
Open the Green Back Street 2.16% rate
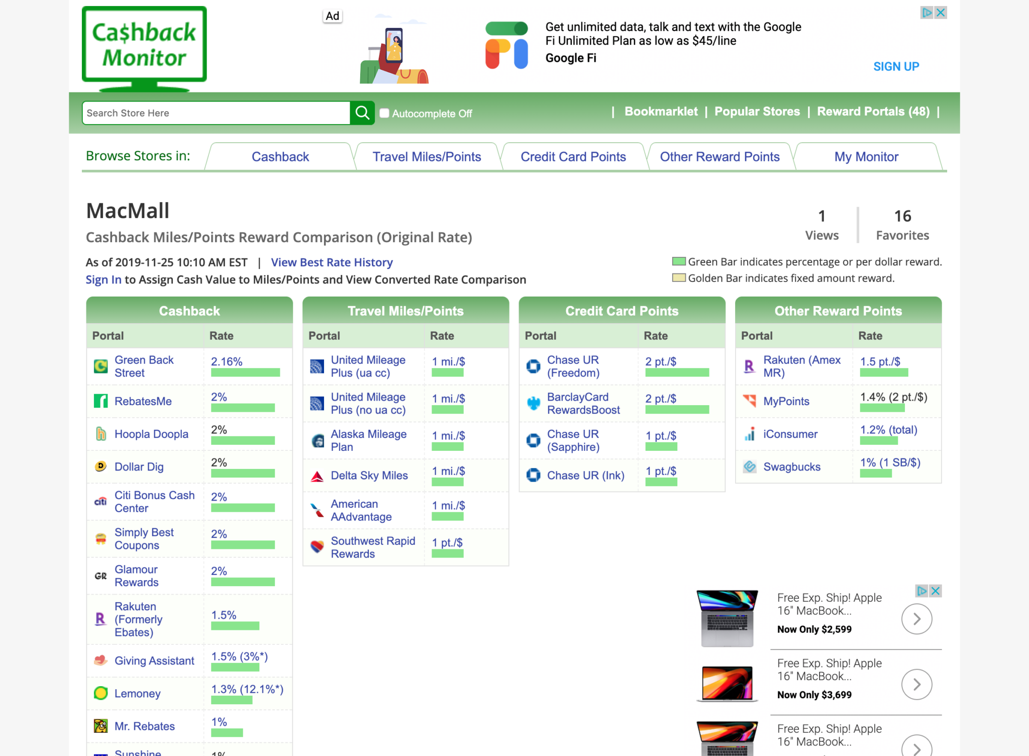(227, 361)
